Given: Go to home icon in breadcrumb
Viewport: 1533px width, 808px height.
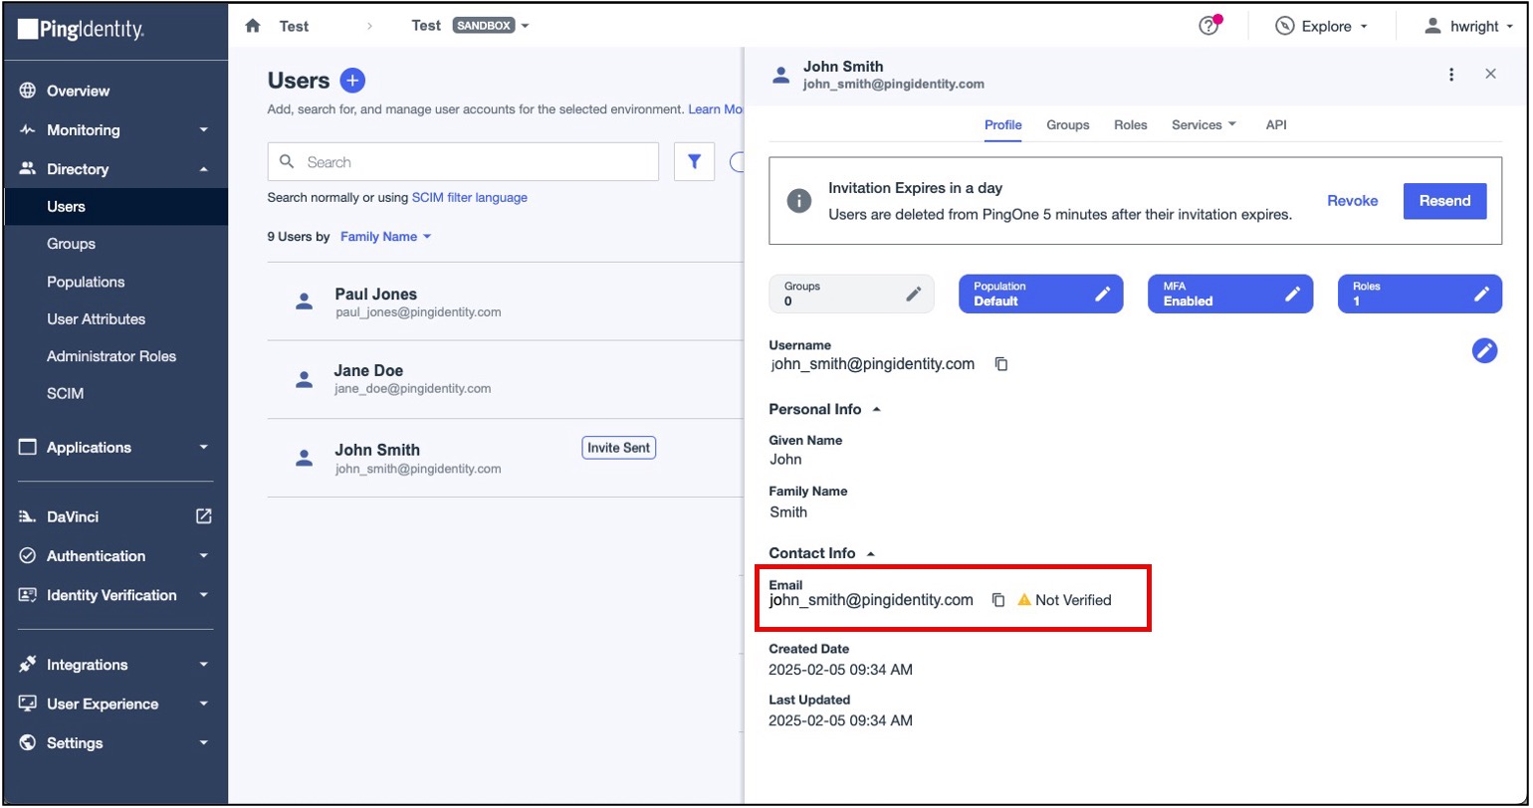Looking at the screenshot, I should 253,26.
